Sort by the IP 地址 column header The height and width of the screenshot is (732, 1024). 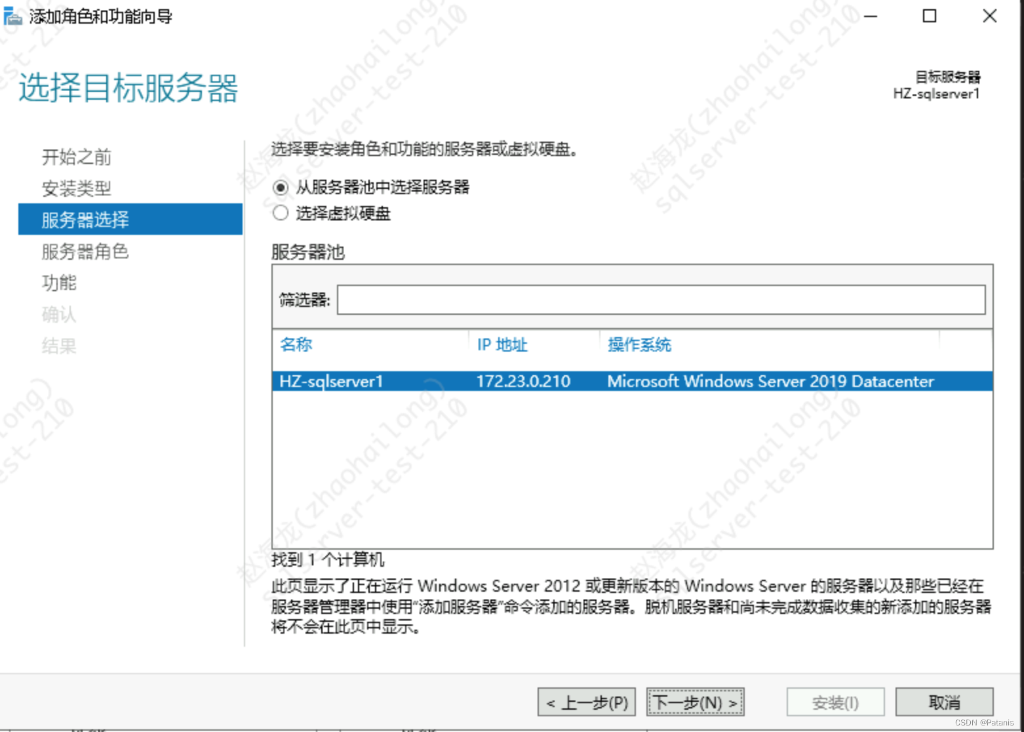tap(502, 344)
